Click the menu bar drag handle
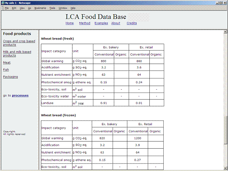Viewport: 228px width, 171px height. click(x=2, y=8)
